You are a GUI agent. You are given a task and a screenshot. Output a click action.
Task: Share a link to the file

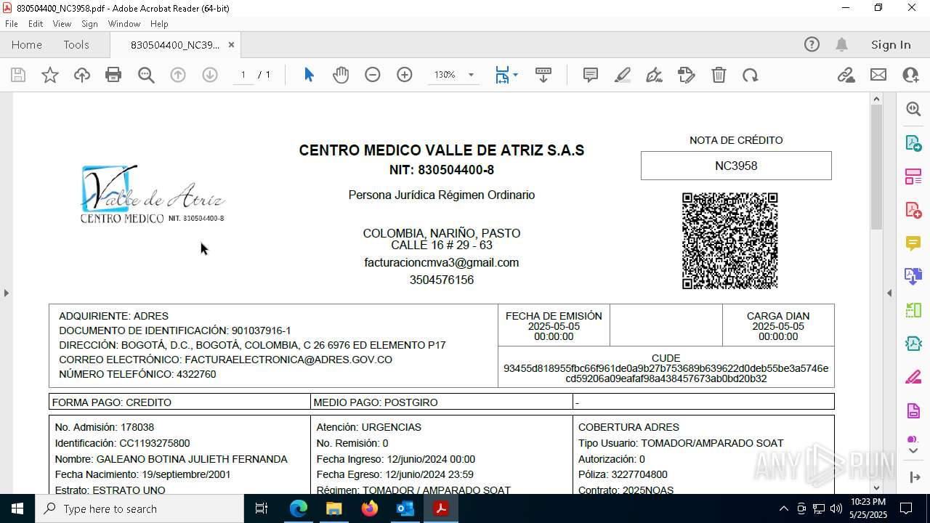(846, 75)
